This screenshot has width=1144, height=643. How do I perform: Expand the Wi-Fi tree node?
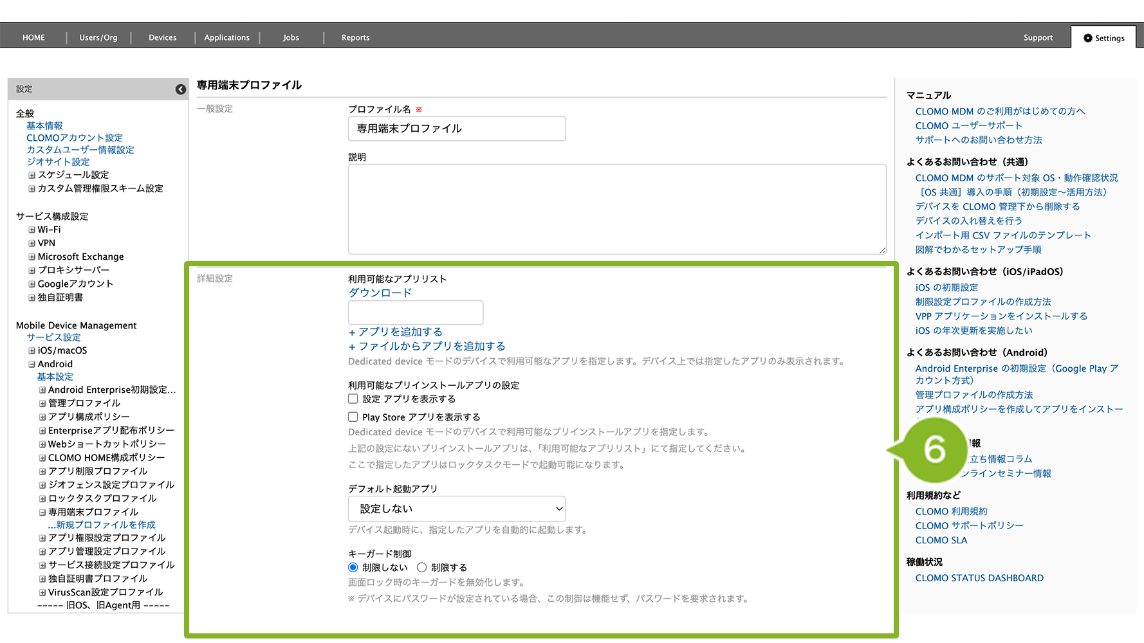(32, 230)
